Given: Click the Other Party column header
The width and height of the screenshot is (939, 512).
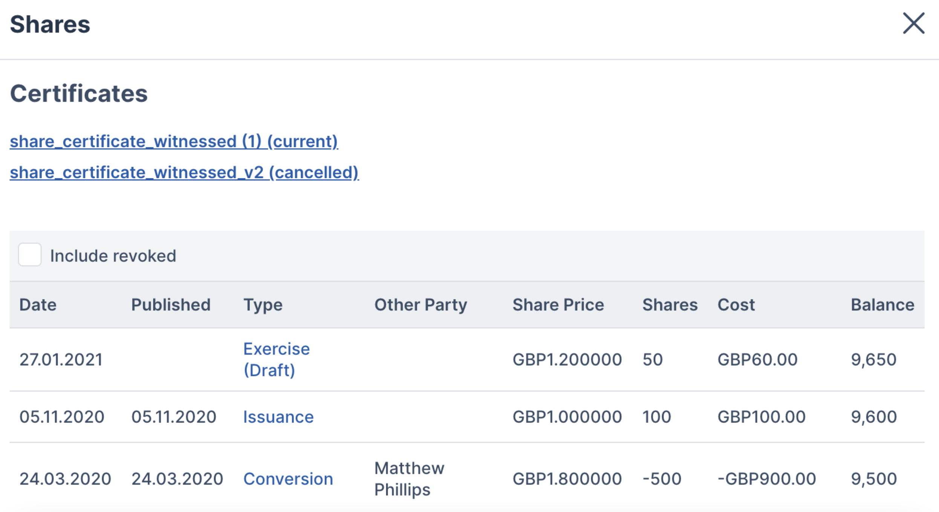Looking at the screenshot, I should point(421,305).
